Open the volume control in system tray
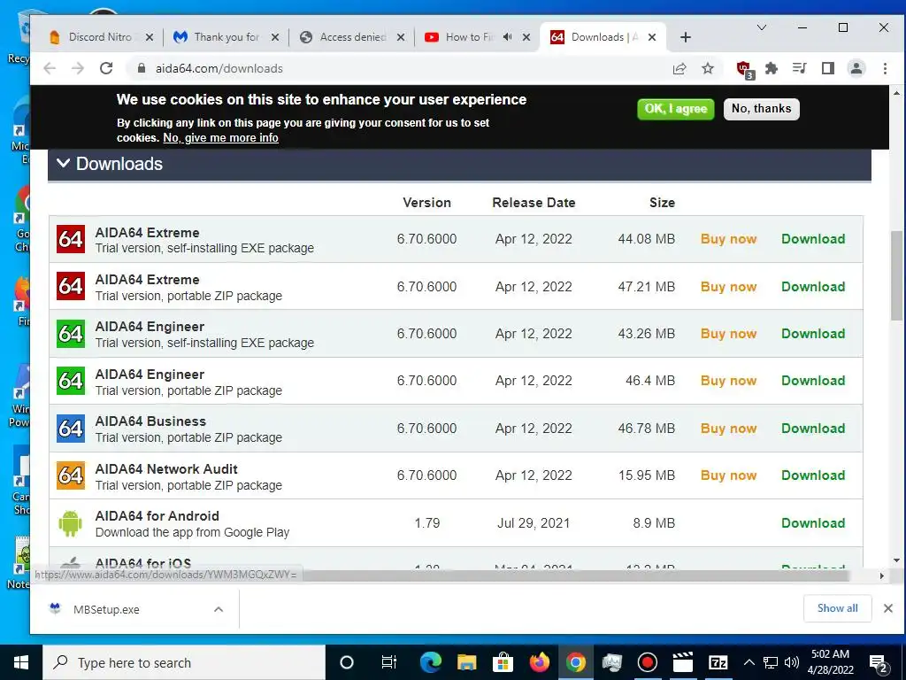This screenshot has height=680, width=906. (792, 662)
